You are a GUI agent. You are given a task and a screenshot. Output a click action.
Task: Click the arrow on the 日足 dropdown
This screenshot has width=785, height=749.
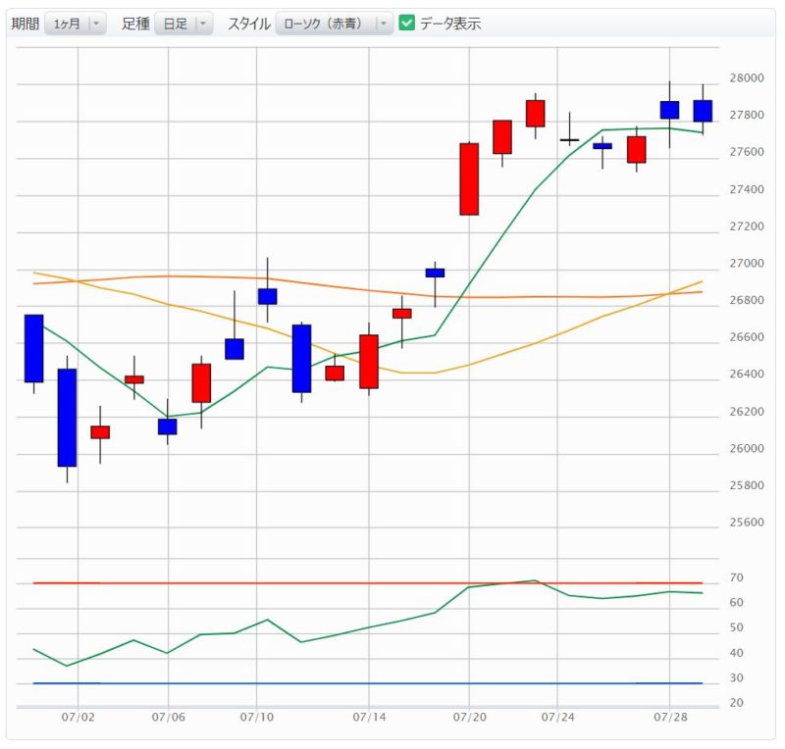pos(203,24)
